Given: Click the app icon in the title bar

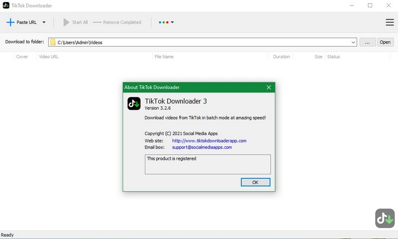Looking at the screenshot, I should [6, 5].
